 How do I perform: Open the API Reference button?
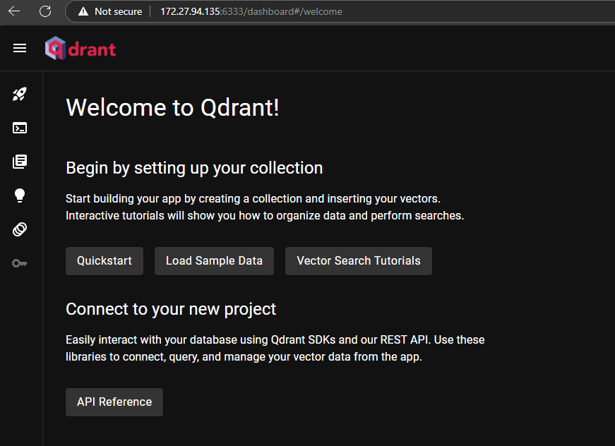114,402
